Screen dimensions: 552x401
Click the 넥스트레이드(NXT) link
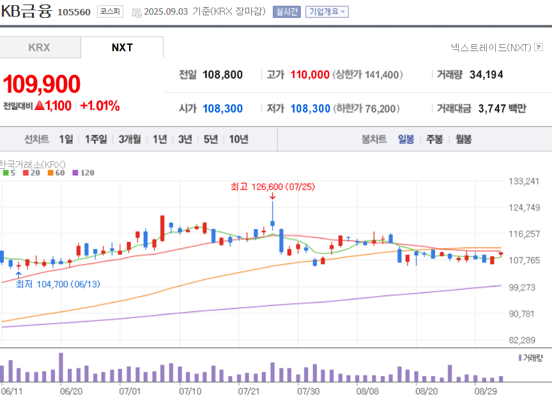491,47
